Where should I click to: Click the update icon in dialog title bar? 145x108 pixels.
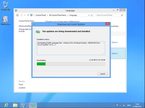point(34,24)
